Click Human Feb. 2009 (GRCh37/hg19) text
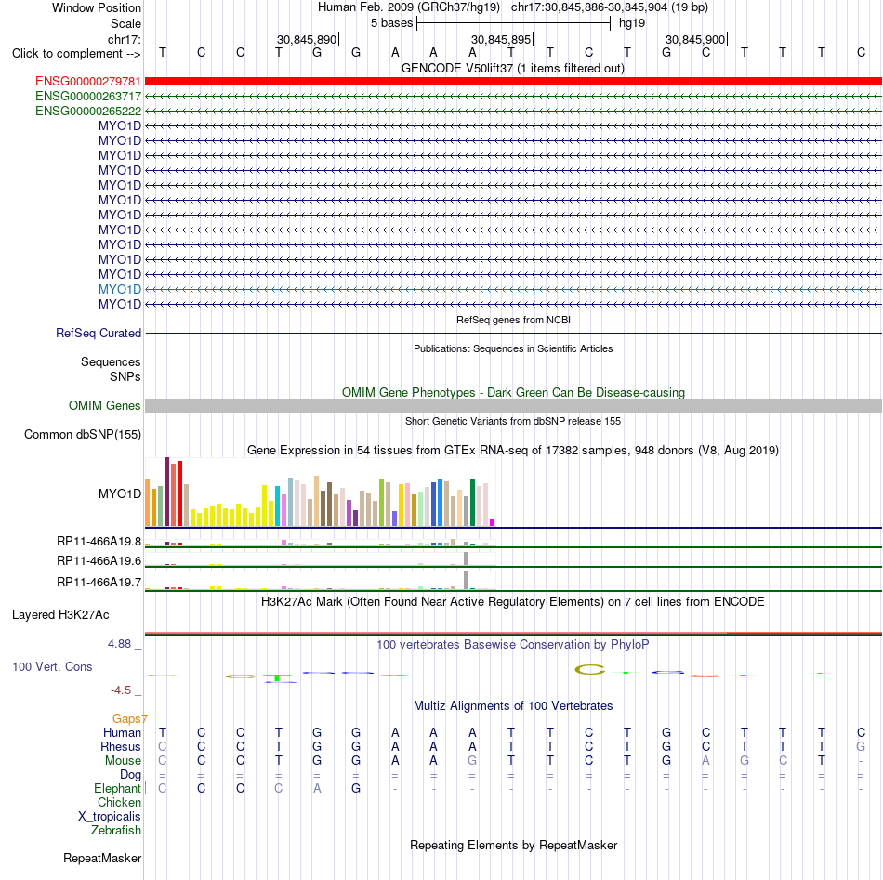This screenshot has height=880, width=883. click(x=409, y=7)
